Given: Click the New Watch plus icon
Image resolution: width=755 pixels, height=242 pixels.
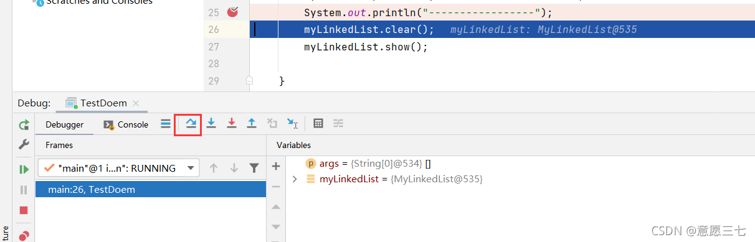Looking at the screenshot, I should pyautogui.click(x=277, y=166).
